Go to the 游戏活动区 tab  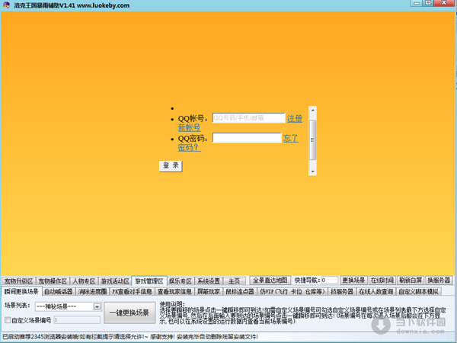(x=115, y=281)
